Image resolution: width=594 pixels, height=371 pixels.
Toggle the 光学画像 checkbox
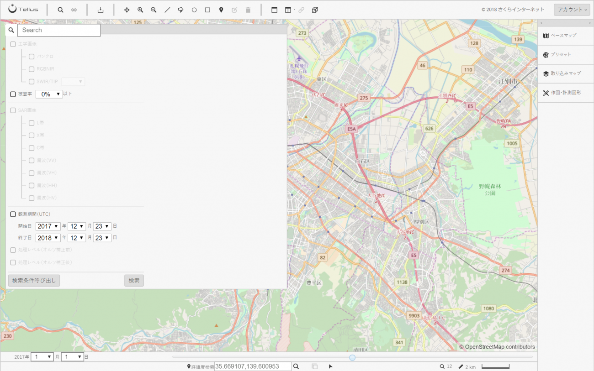point(13,44)
